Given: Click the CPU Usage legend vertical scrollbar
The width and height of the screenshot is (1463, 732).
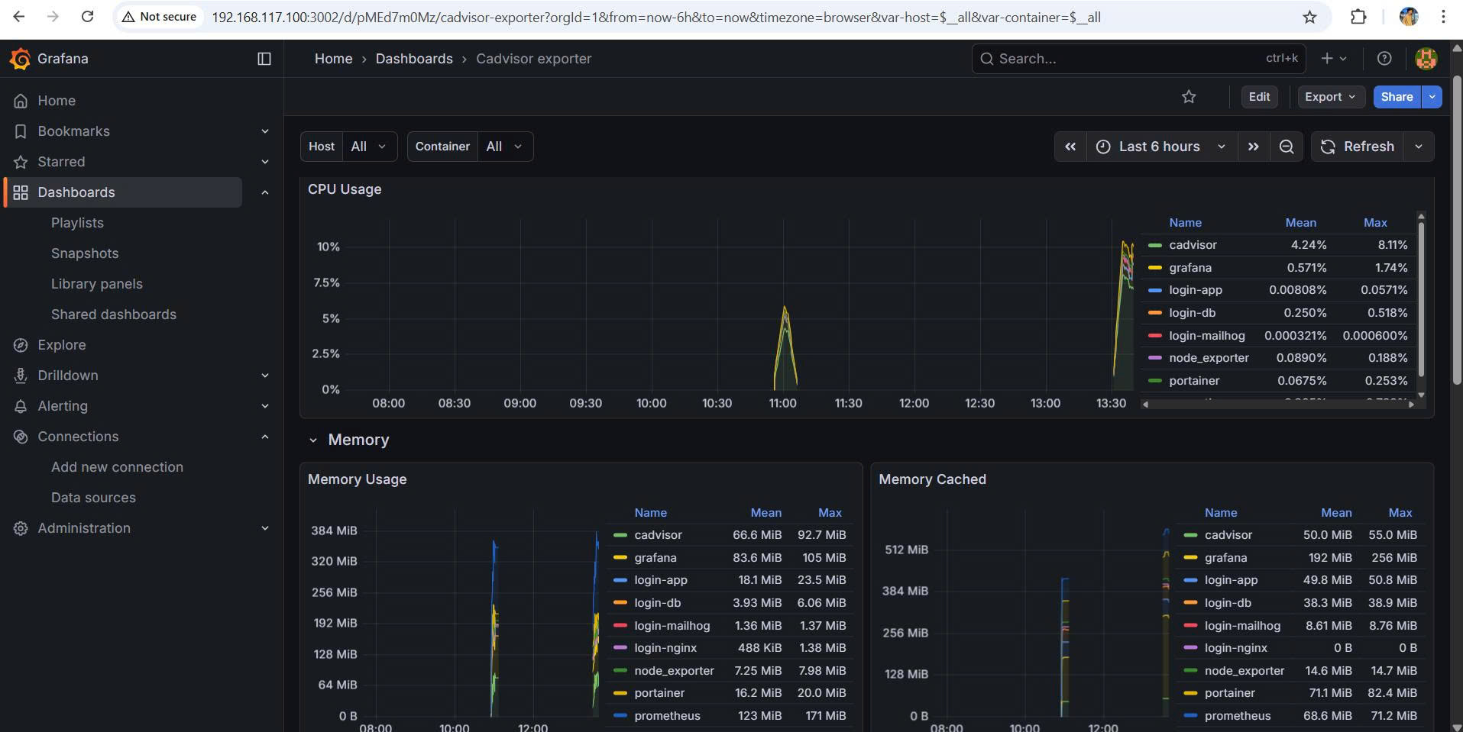Looking at the screenshot, I should [x=1421, y=298].
